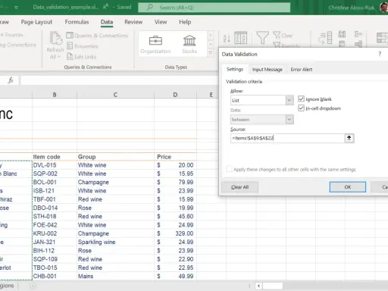
Task: Expand the Data Types gallery more arrow
Action: click(211, 53)
